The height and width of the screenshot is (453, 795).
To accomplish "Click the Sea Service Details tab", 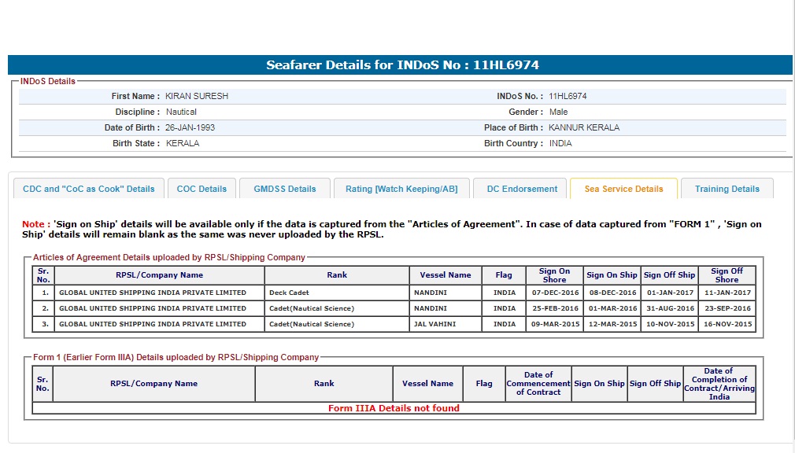I will (x=623, y=189).
